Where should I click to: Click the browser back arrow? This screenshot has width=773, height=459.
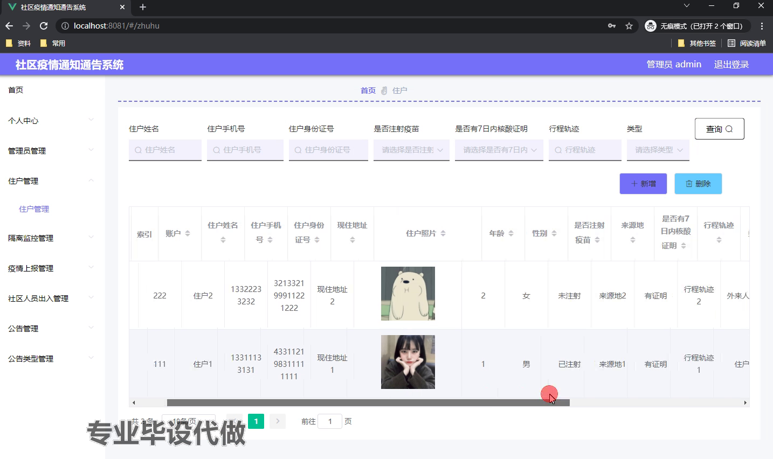[x=9, y=26]
